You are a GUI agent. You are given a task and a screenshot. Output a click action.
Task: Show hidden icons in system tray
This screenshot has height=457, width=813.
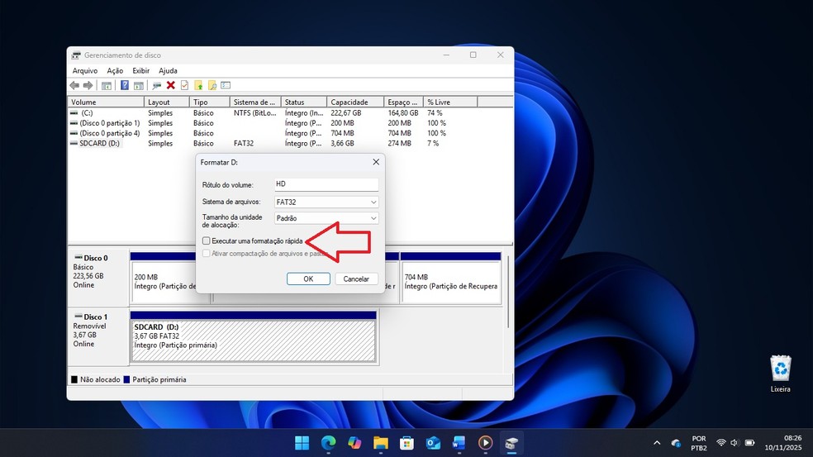(x=656, y=442)
